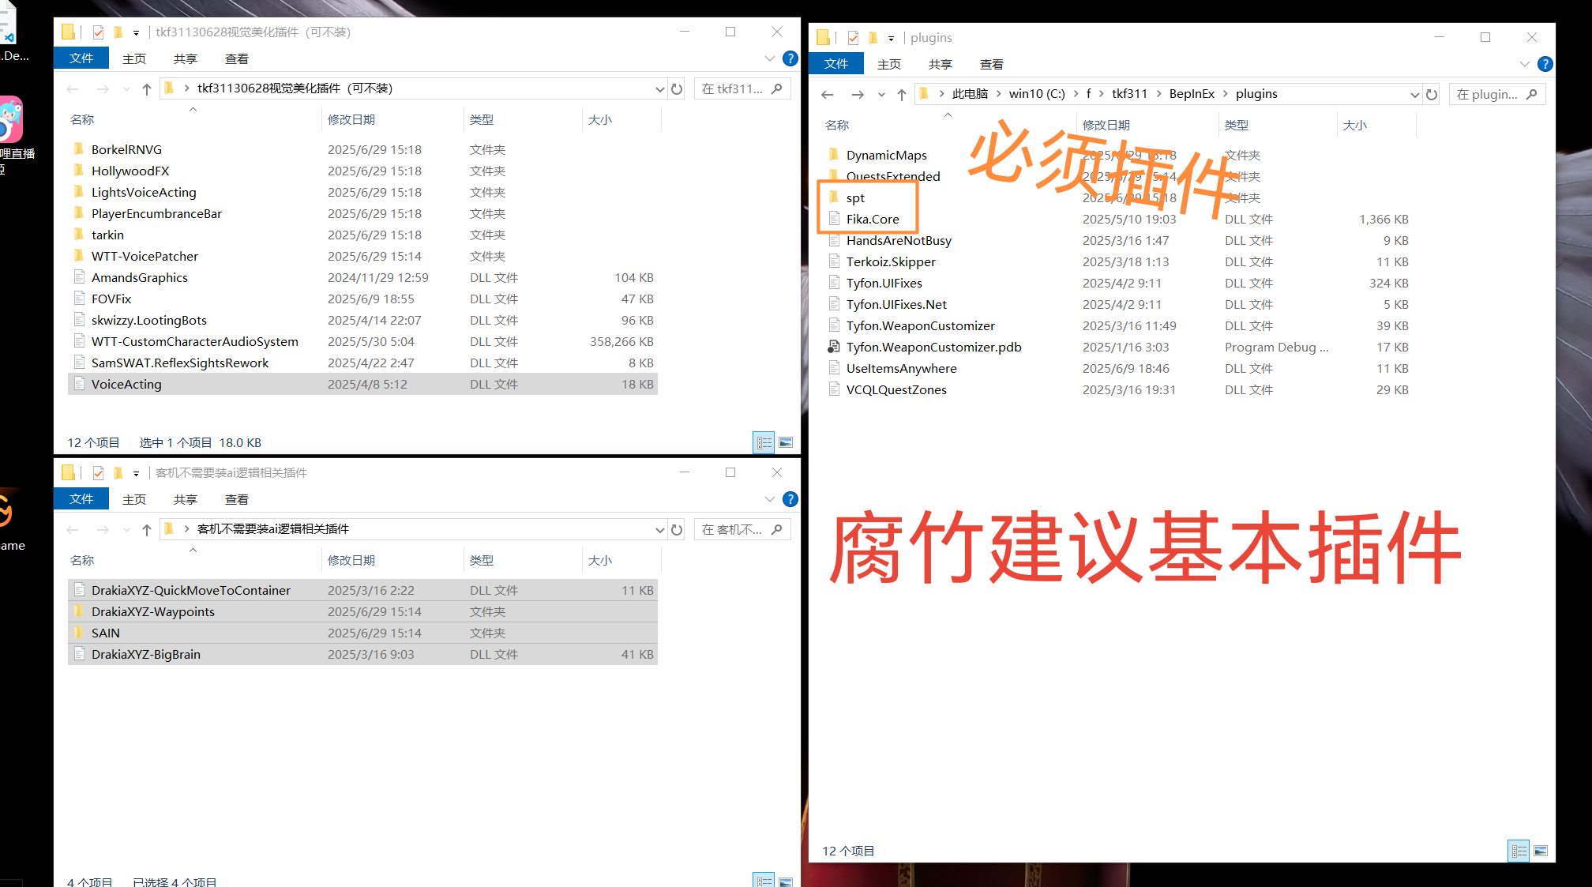
Task: Select the SAIN folder
Action: 105,633
